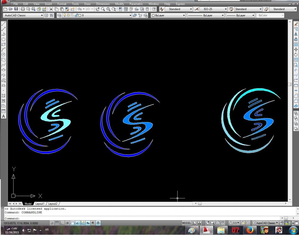Viewport: 299px width, 239px height.
Task: Click the Pan realtime icon
Action: (97, 9)
